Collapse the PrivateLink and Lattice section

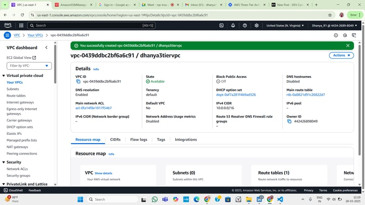click(4, 184)
